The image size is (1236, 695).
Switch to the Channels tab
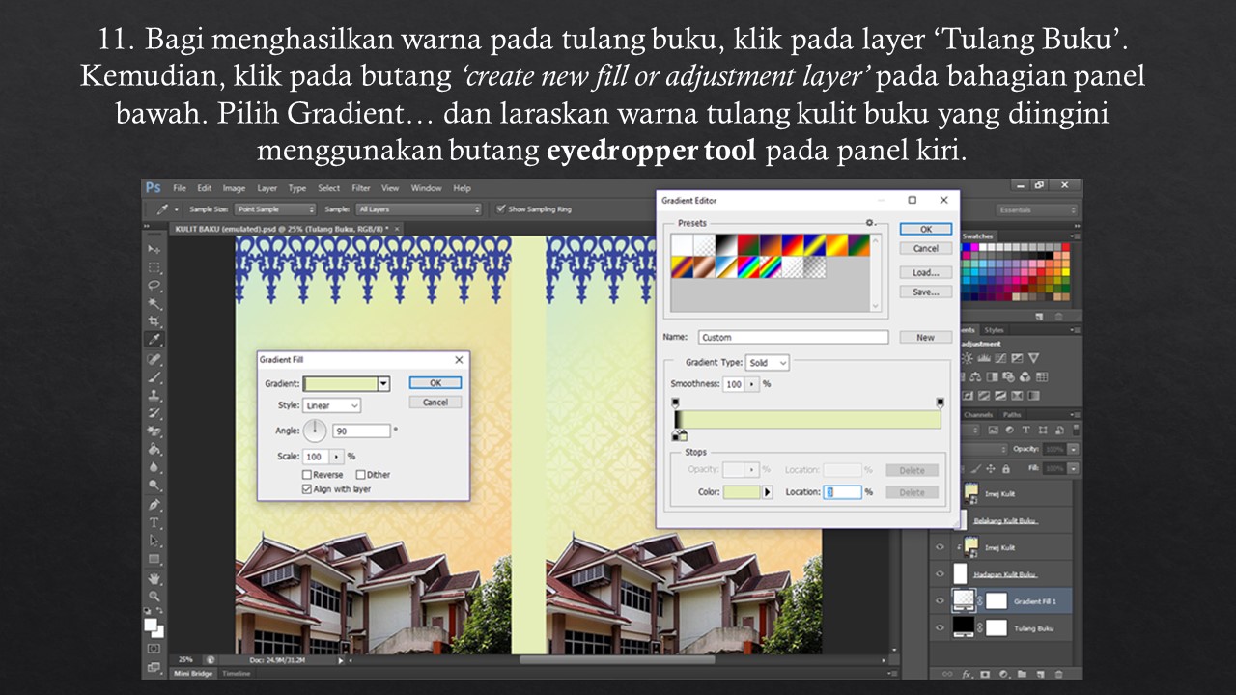click(x=978, y=415)
